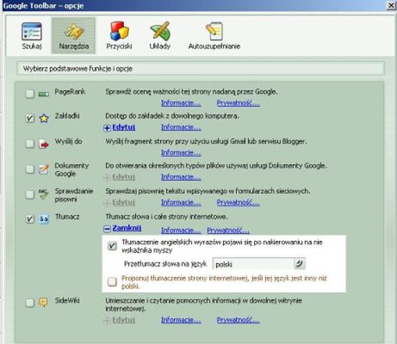This screenshot has height=344, width=397.
Task: Click the Wyślij do red arrow icon
Action: click(44, 144)
